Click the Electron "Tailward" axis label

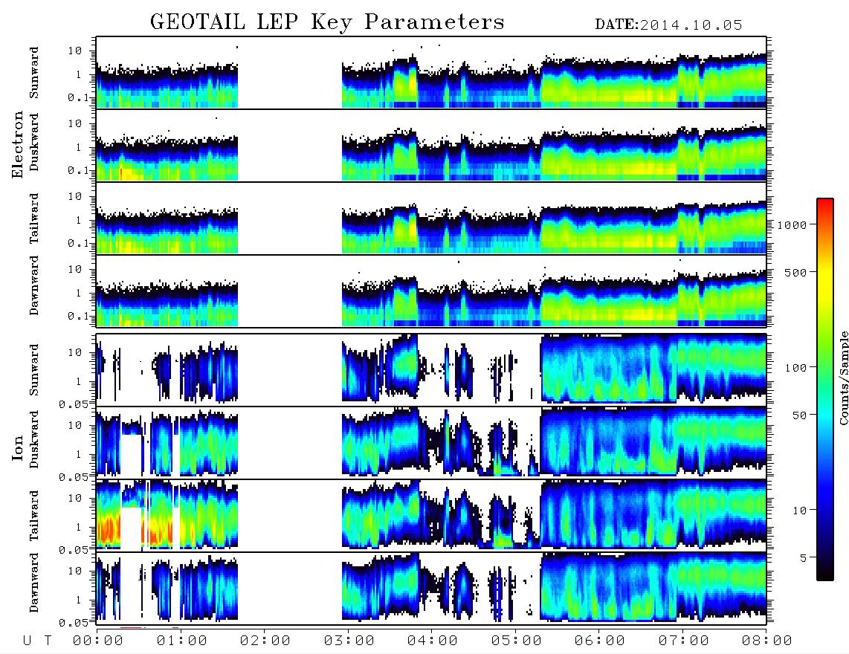click(x=33, y=218)
